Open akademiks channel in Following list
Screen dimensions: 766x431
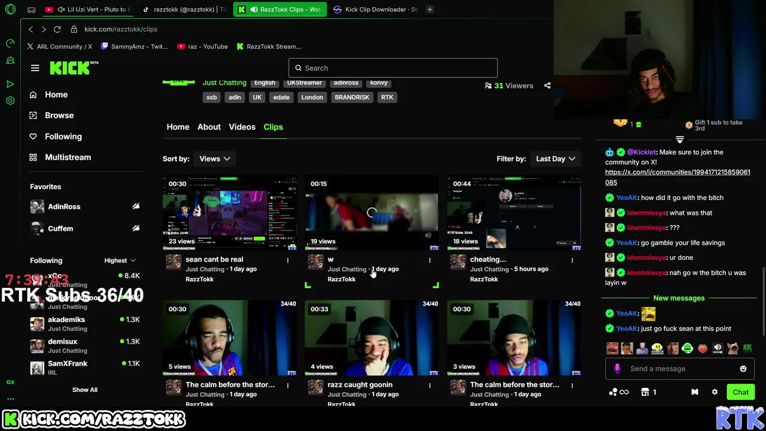[84, 324]
